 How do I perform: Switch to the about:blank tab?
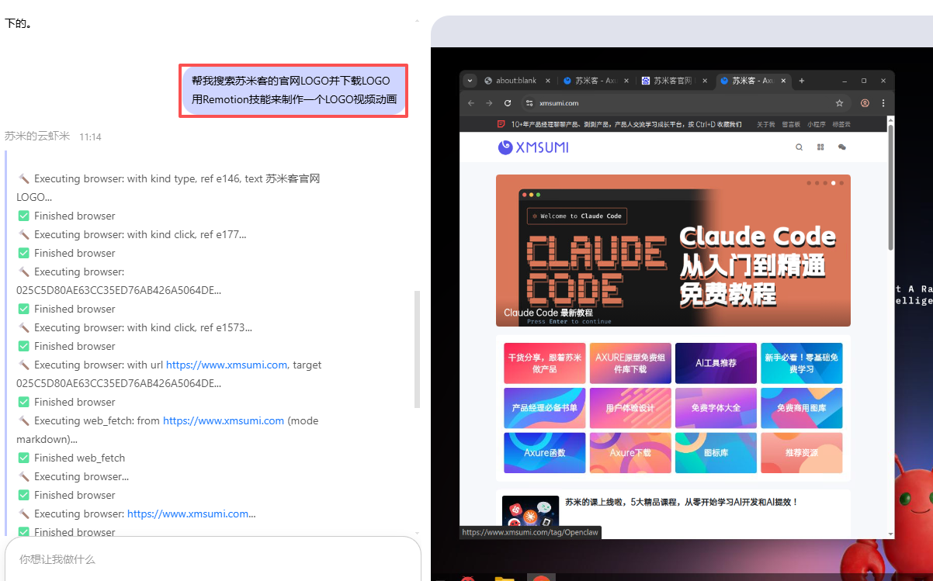(515, 81)
